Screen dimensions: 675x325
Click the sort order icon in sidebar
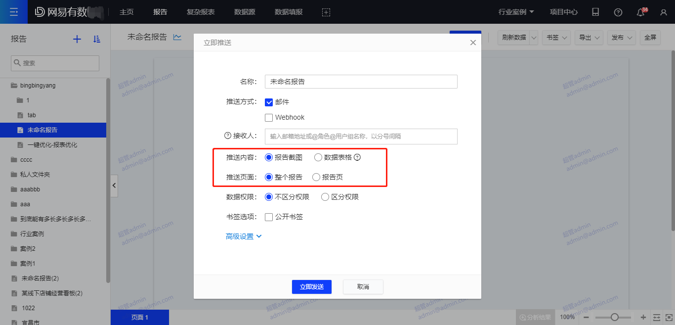pos(97,39)
